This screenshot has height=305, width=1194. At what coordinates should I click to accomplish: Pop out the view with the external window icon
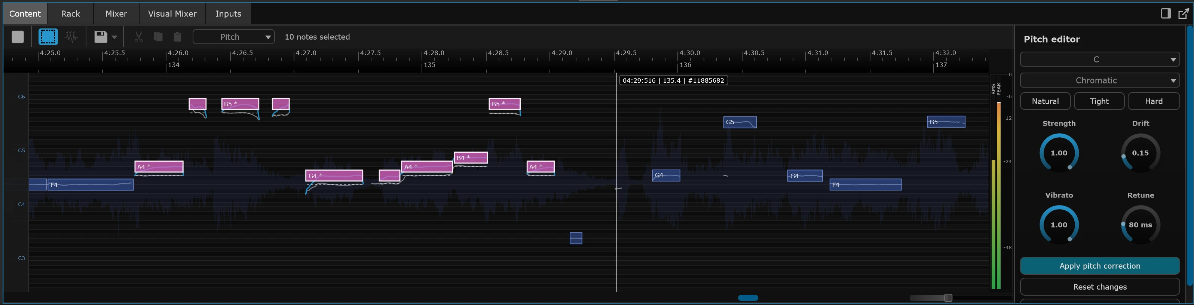click(x=1184, y=13)
